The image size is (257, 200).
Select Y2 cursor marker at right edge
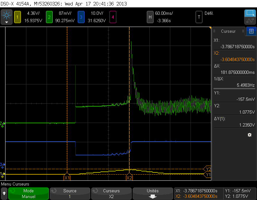click(x=207, y=169)
